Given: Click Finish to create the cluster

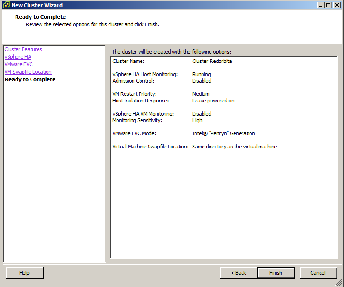Looking at the screenshot, I should [x=276, y=273].
